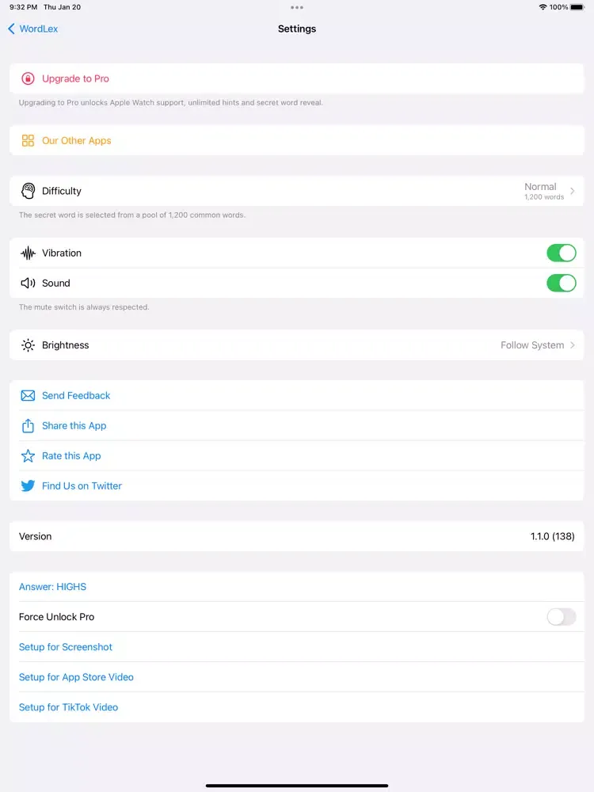
Task: Run Setup for App Store Video
Action: coord(297,677)
